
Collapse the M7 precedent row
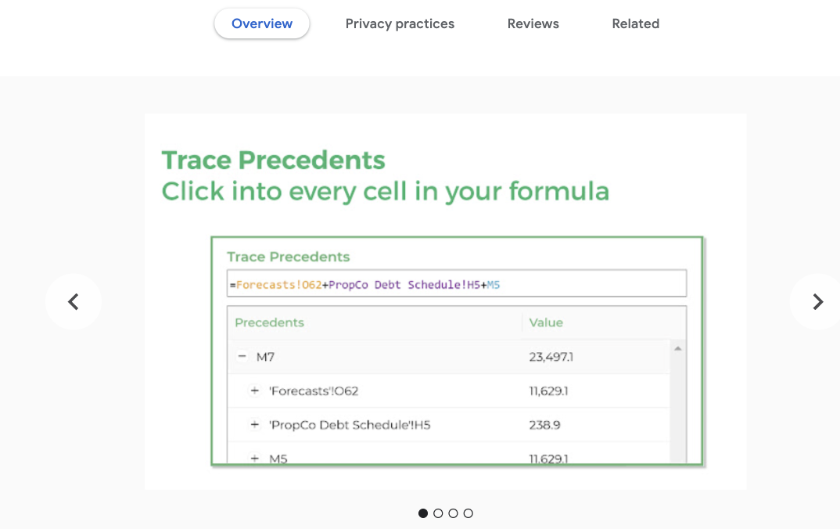[x=242, y=357]
